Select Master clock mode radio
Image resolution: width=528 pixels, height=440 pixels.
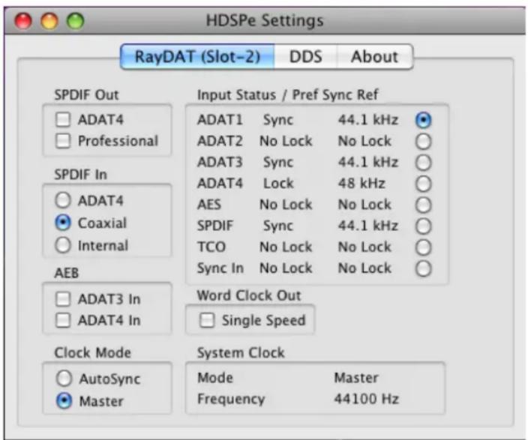coord(64,400)
